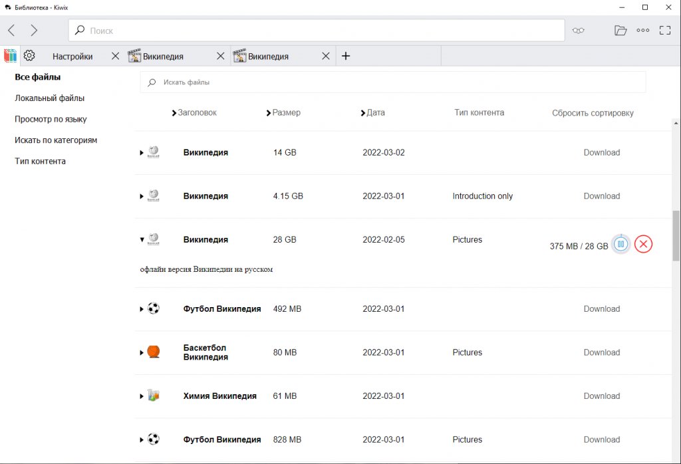This screenshot has height=464, width=681.
Task: Sort files by Дата column
Action: coord(375,113)
